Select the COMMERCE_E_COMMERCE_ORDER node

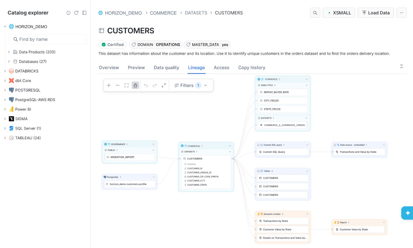coord(283,125)
